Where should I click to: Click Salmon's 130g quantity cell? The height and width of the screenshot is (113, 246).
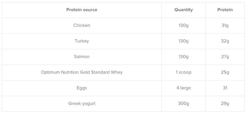coord(184,57)
